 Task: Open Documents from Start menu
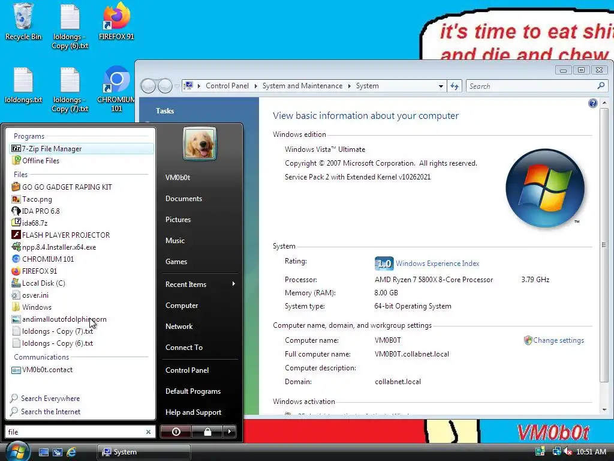pyautogui.click(x=183, y=199)
